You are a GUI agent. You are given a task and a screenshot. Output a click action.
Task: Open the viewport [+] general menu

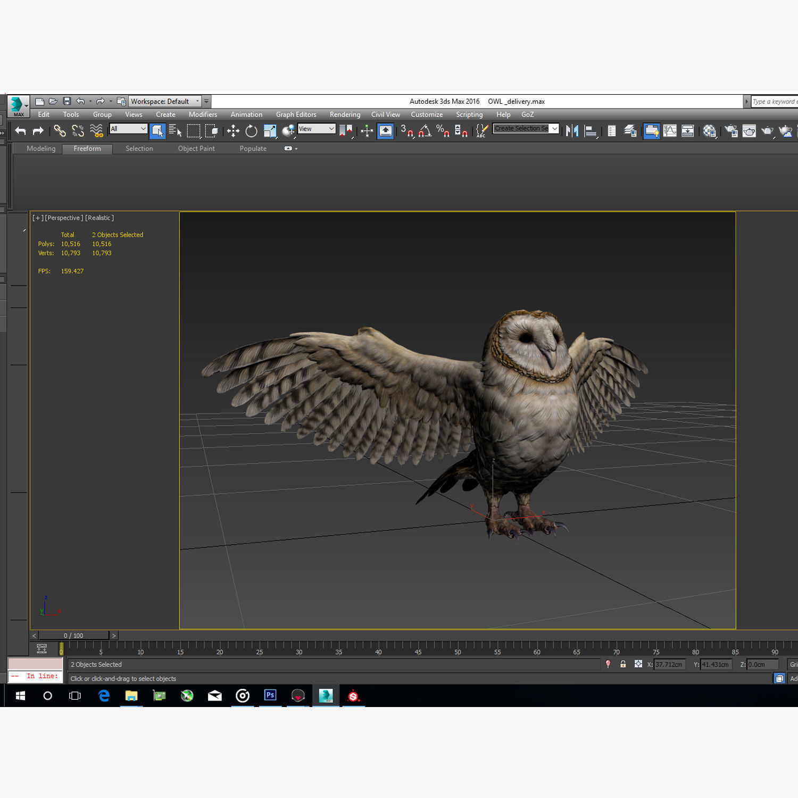38,218
